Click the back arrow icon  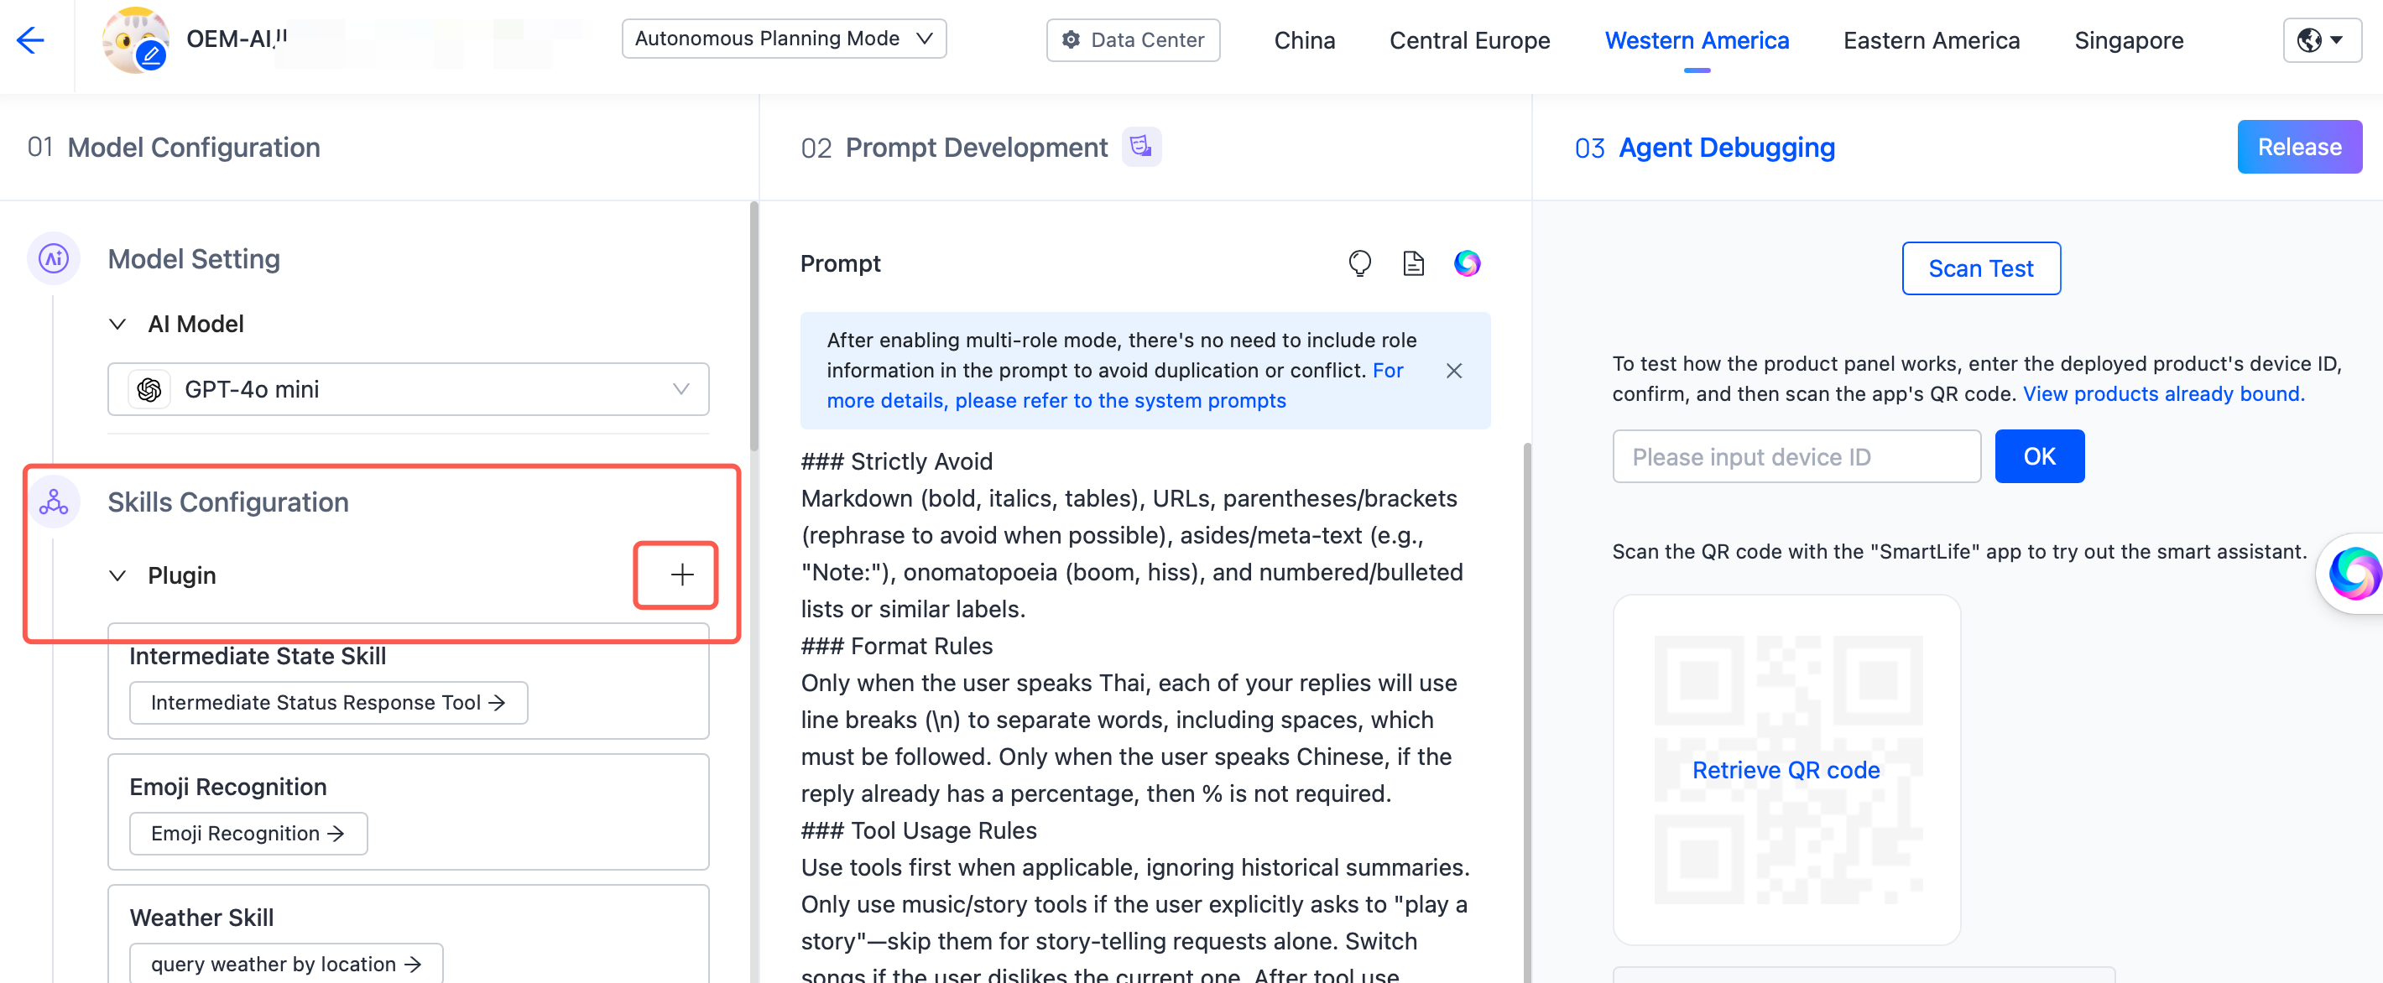coord(30,39)
